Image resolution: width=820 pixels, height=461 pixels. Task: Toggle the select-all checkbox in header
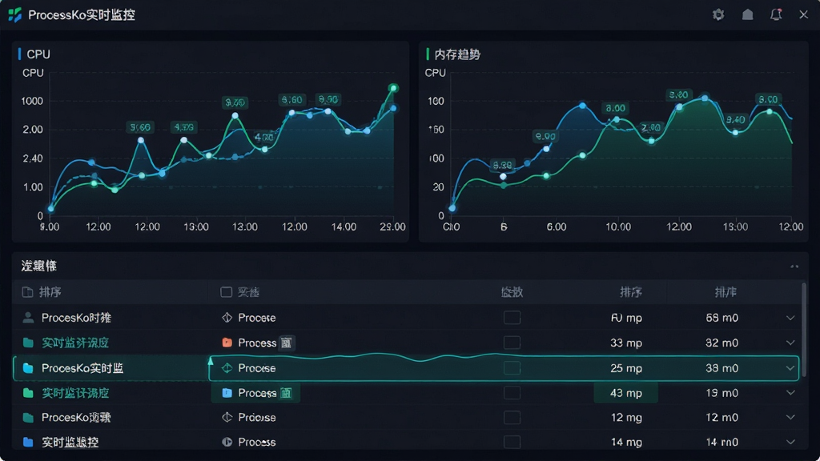(x=226, y=291)
